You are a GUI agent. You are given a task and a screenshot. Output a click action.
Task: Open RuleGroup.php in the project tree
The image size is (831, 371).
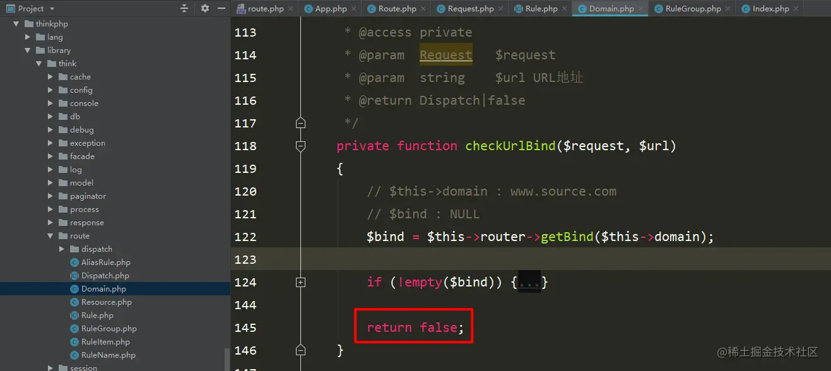point(109,329)
